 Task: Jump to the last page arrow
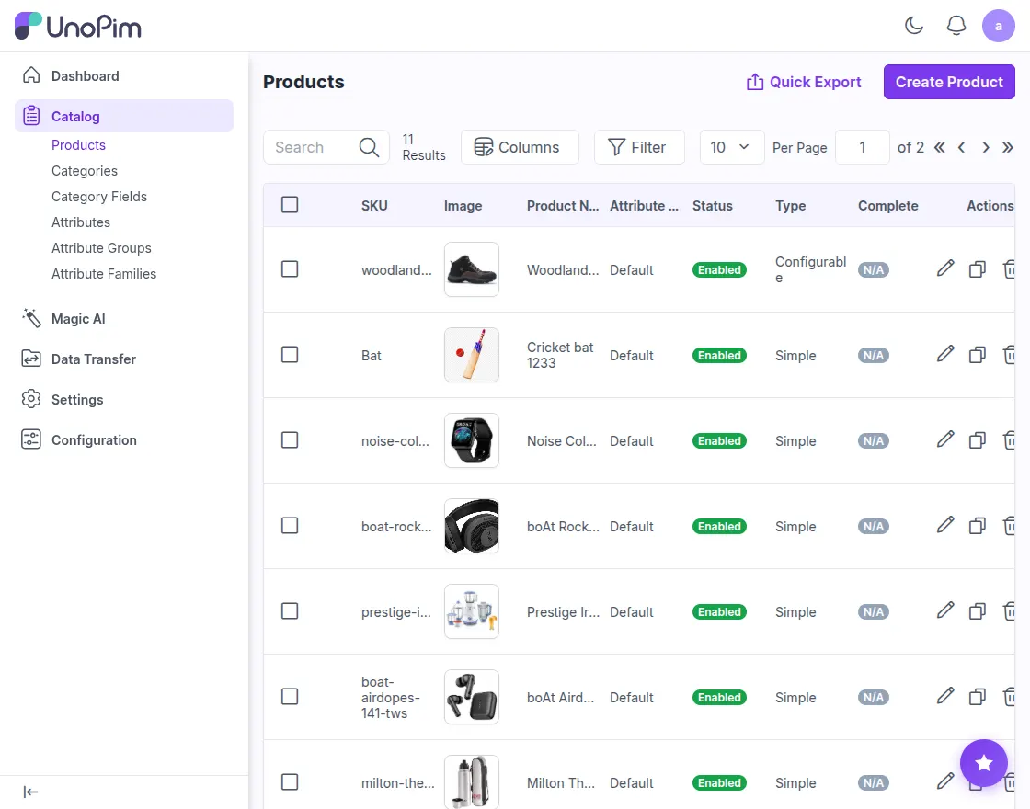pyautogui.click(x=1008, y=147)
